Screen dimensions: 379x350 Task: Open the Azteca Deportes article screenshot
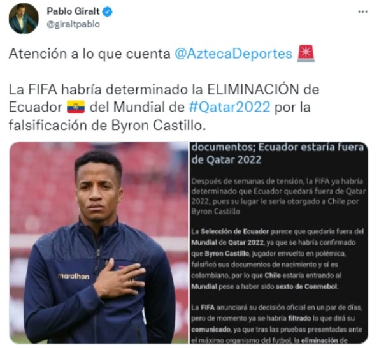pyautogui.click(x=278, y=242)
